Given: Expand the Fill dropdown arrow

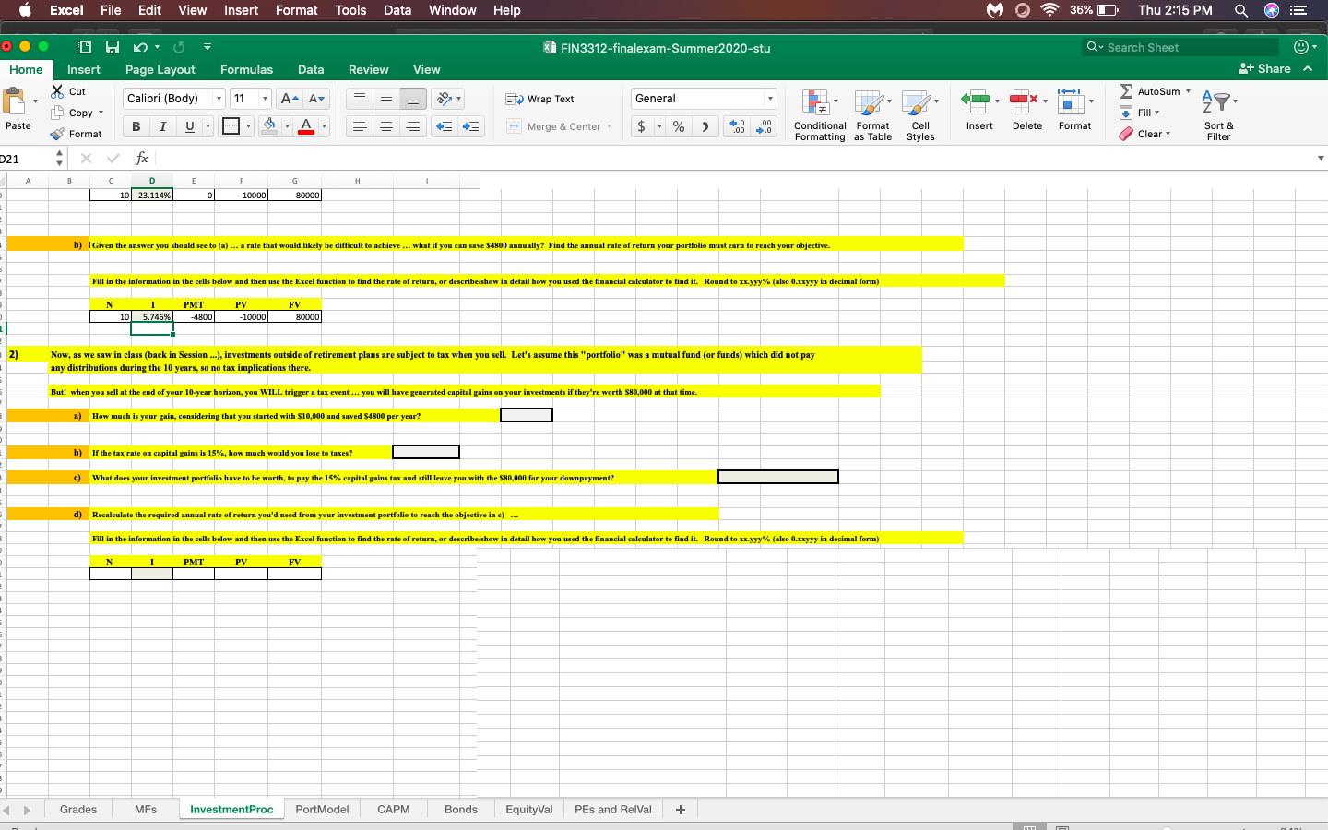Looking at the screenshot, I should coord(1156,113).
